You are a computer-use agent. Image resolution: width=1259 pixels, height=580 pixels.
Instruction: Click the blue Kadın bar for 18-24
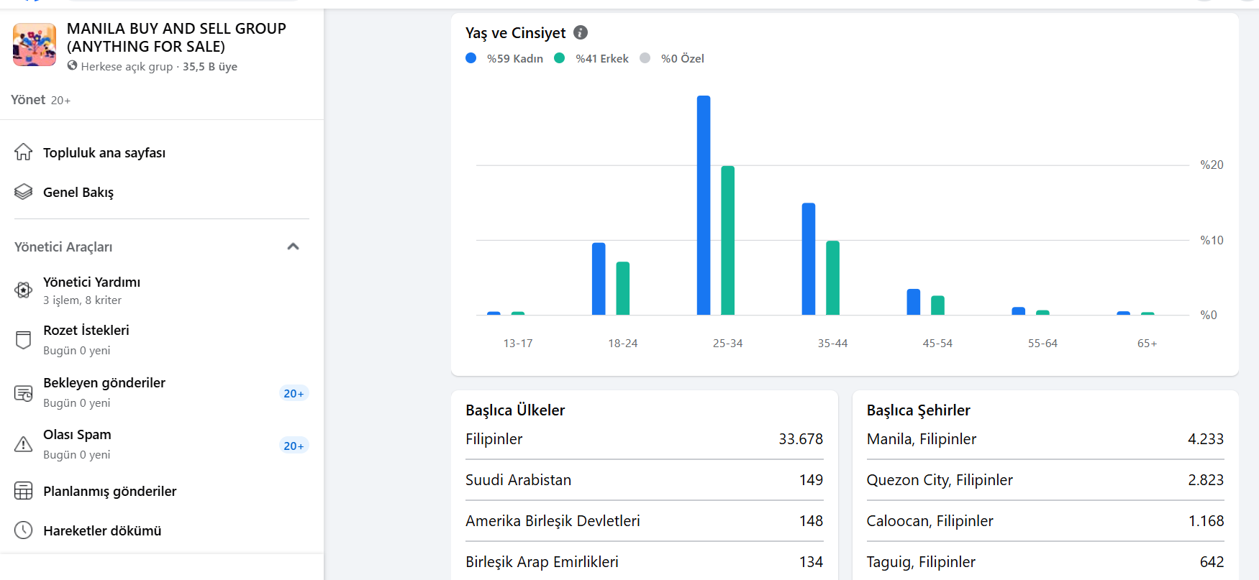(x=599, y=279)
